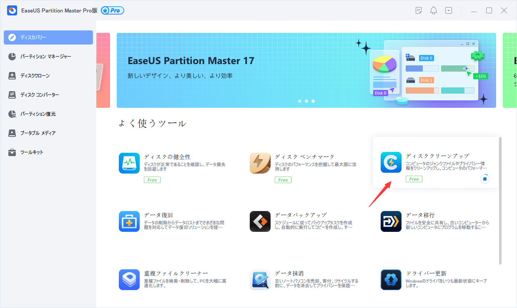Click the 重複ファイルクリーナー title text
The height and width of the screenshot is (308, 517).
(x=176, y=273)
